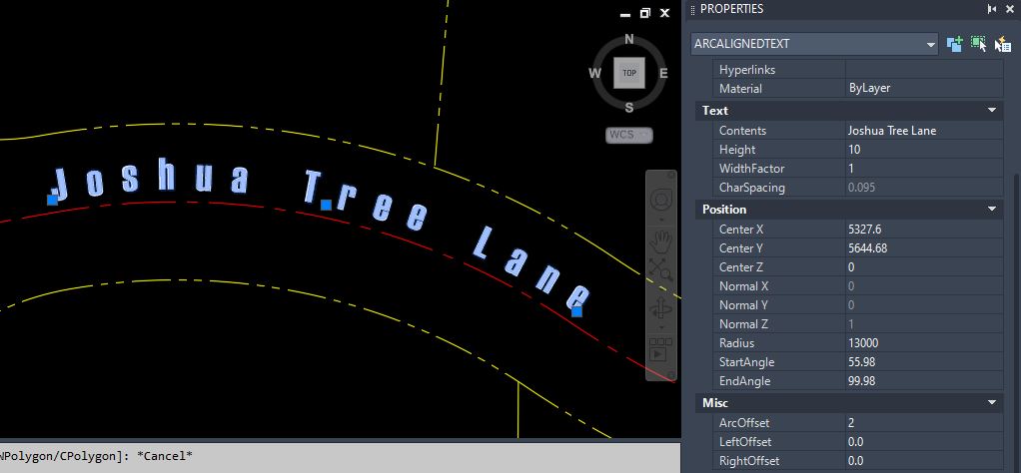Viewport: 1021px width, 473px height.
Task: Activate the Pan hand tool
Action: (x=661, y=241)
